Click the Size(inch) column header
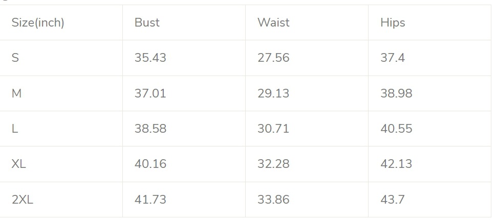The width and height of the screenshot is (495, 222). tap(37, 22)
